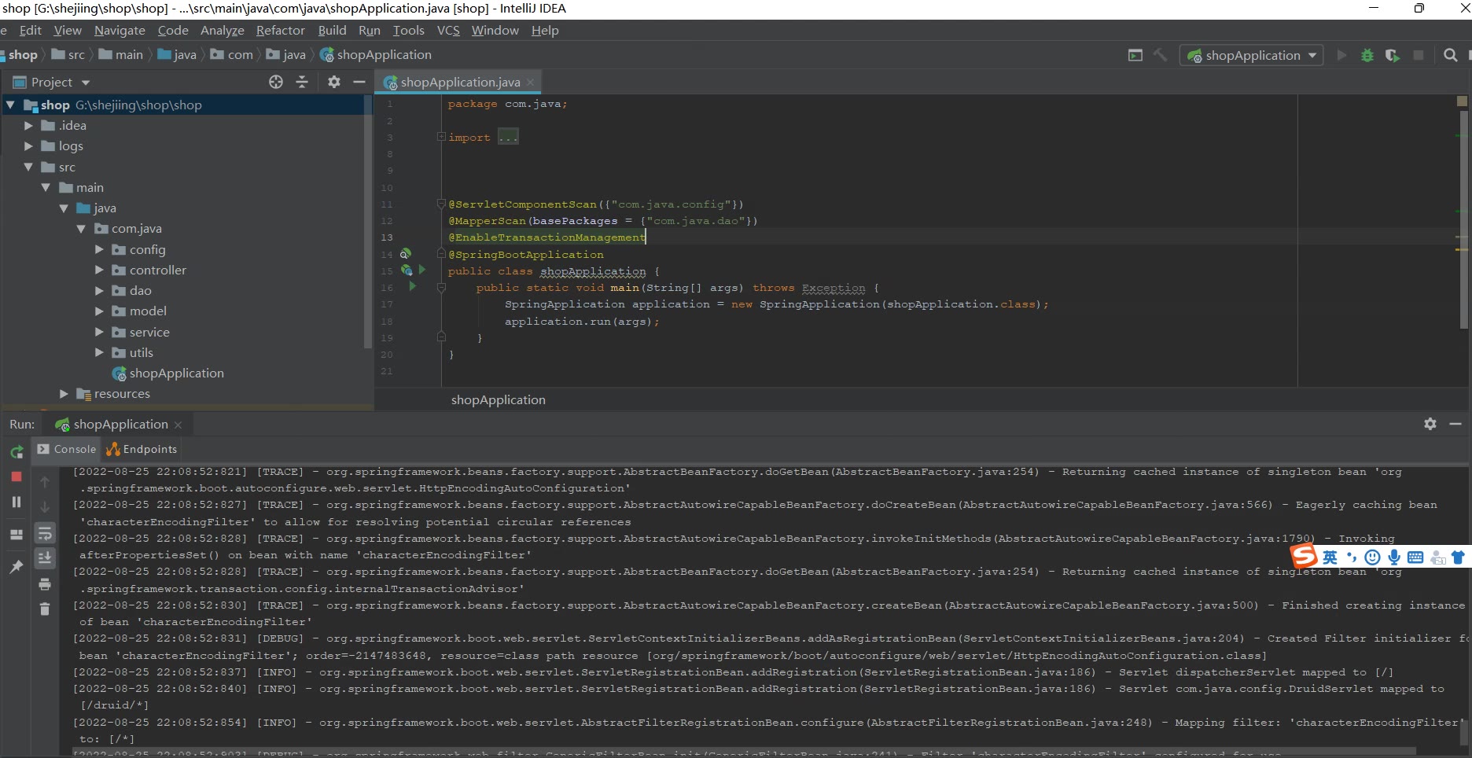1472x758 pixels.
Task: Open Search Everywhere magnifier icon
Action: click(x=1451, y=55)
